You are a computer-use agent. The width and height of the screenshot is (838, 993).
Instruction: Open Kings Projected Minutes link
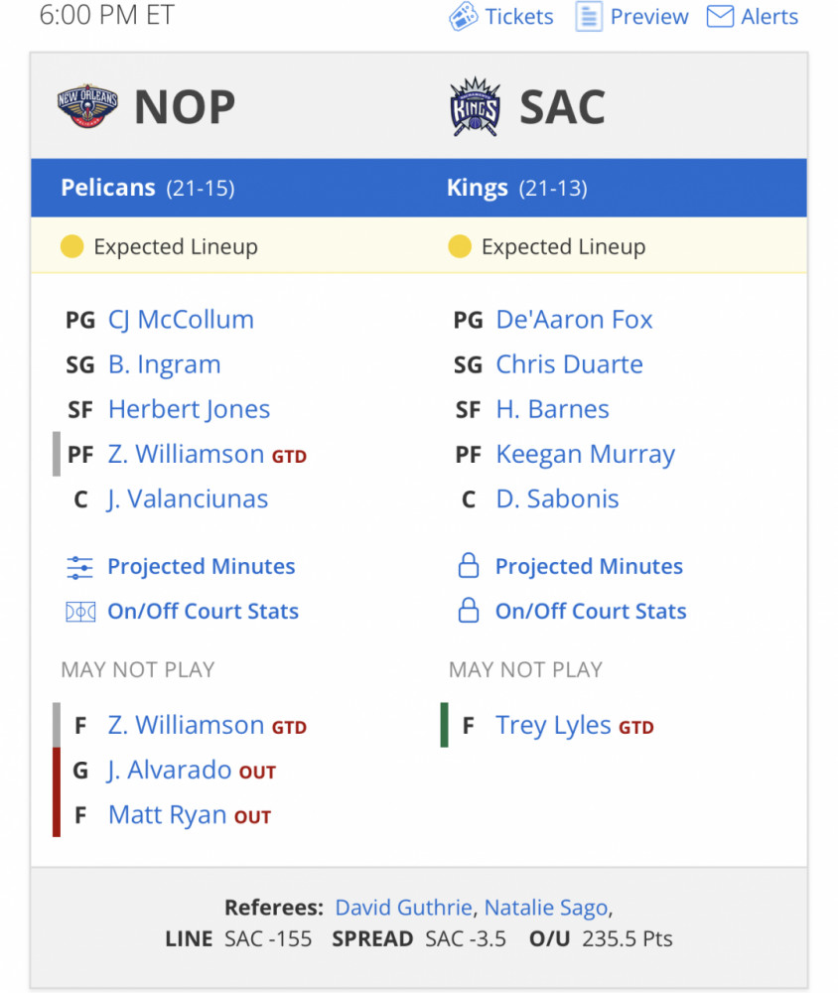pos(589,566)
